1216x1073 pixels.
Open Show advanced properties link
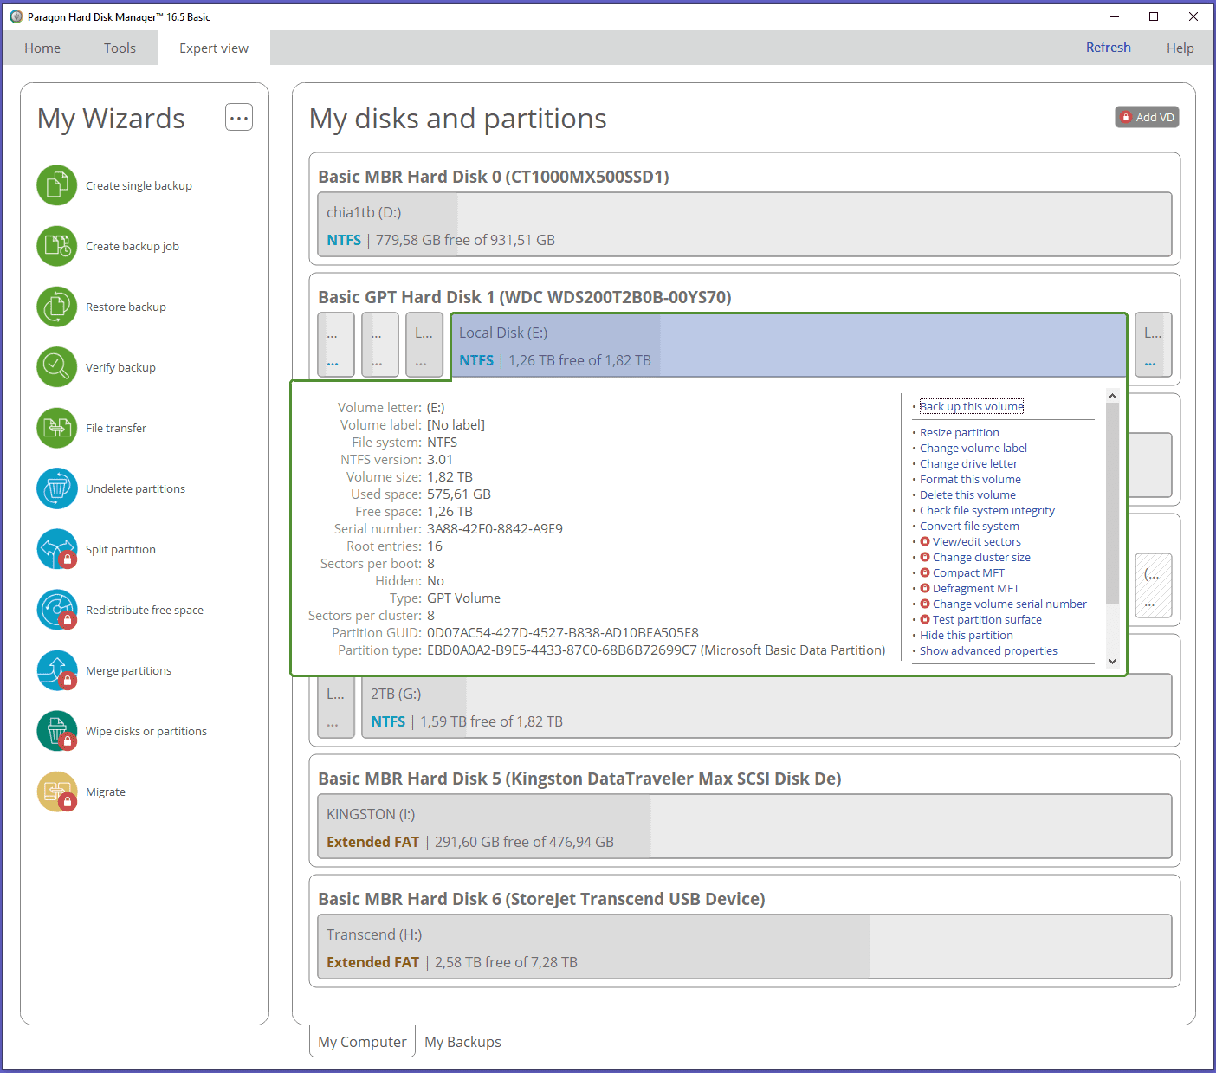[988, 651]
